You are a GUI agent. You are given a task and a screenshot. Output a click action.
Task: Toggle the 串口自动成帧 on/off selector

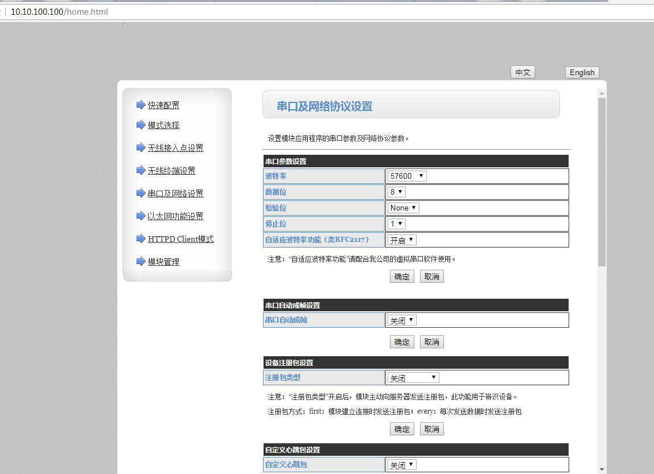click(402, 320)
